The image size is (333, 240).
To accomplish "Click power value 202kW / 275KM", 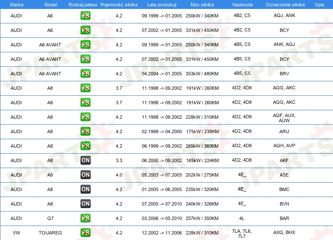I will pyautogui.click(x=202, y=175).
